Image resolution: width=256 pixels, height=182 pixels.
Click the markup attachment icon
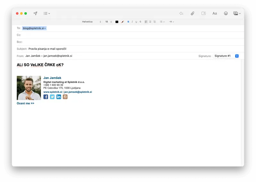pos(204,13)
